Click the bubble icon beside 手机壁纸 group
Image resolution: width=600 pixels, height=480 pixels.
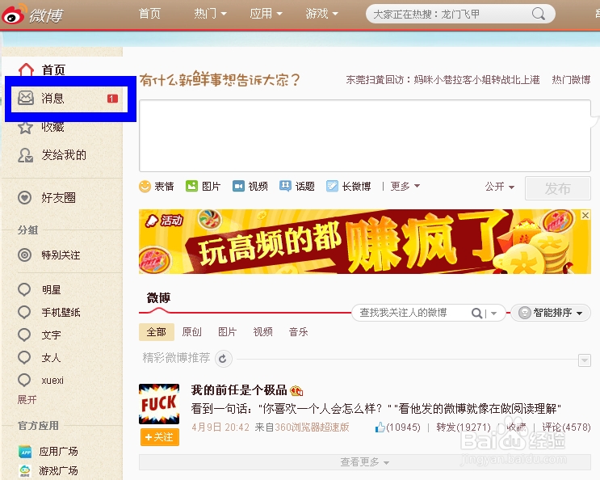point(24,313)
